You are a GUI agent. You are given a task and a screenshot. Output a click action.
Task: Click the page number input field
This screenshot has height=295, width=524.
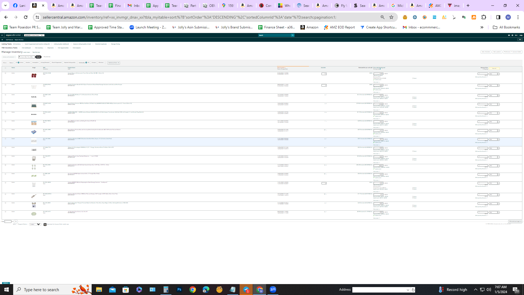8,222
